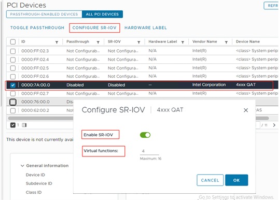Image resolution: width=279 pixels, height=200 pixels.
Task: Select checkbox for device 0000:76:00.0
Action: coord(13,102)
